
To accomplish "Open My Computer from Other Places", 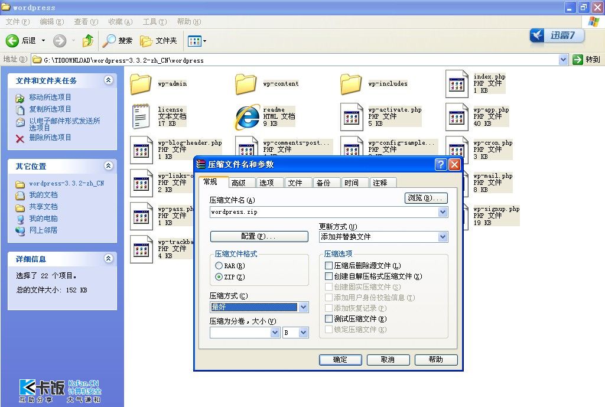I will 43,219.
